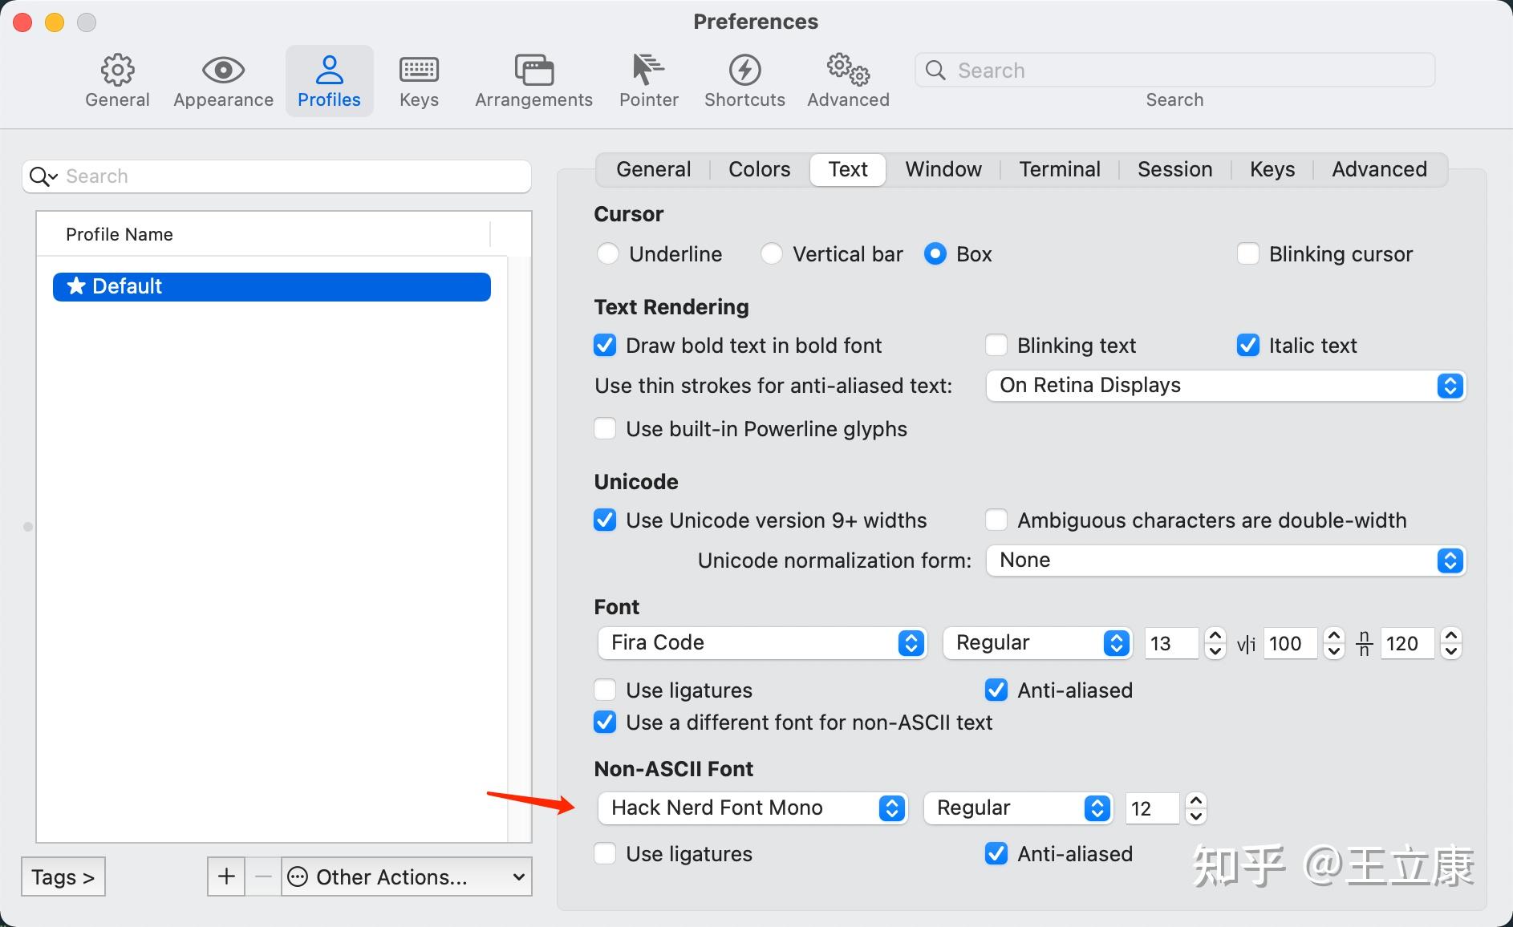Open the Fira Code font dropdown
Viewport: 1513px width, 927px height.
coord(762,643)
